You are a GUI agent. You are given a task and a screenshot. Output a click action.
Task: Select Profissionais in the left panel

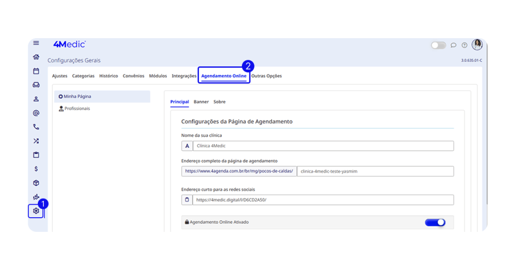click(x=77, y=109)
